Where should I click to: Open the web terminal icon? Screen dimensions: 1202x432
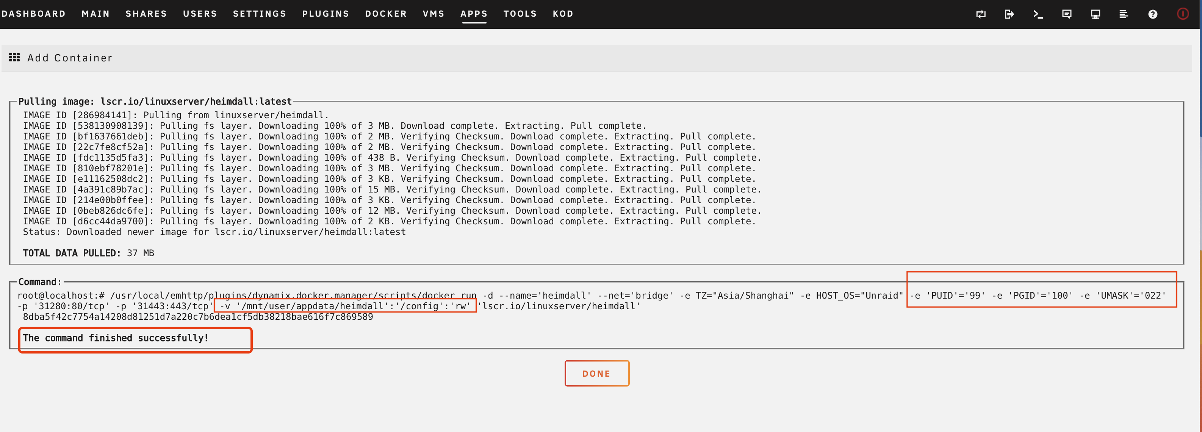coord(1038,14)
